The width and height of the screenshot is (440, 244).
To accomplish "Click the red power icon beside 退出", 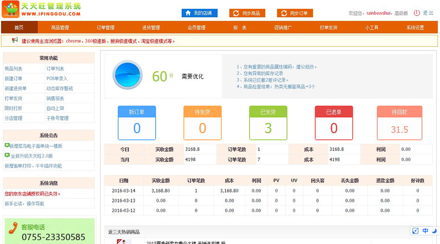I will [416, 13].
